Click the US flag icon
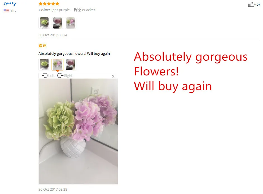Image resolution: width=263 pixels, height=194 pixels. tap(6, 11)
